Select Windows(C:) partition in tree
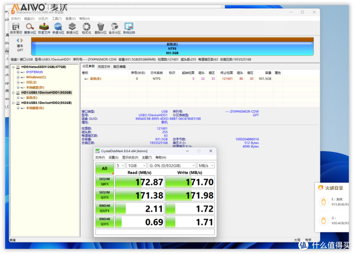354x254 pixels. [36, 77]
